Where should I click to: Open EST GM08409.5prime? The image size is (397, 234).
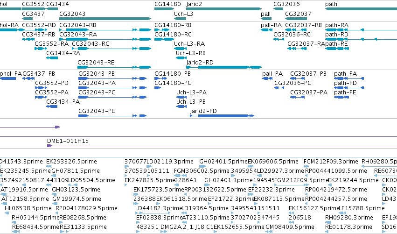point(290,227)
